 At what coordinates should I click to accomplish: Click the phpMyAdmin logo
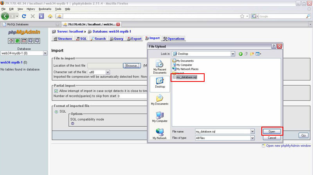pos(24,32)
